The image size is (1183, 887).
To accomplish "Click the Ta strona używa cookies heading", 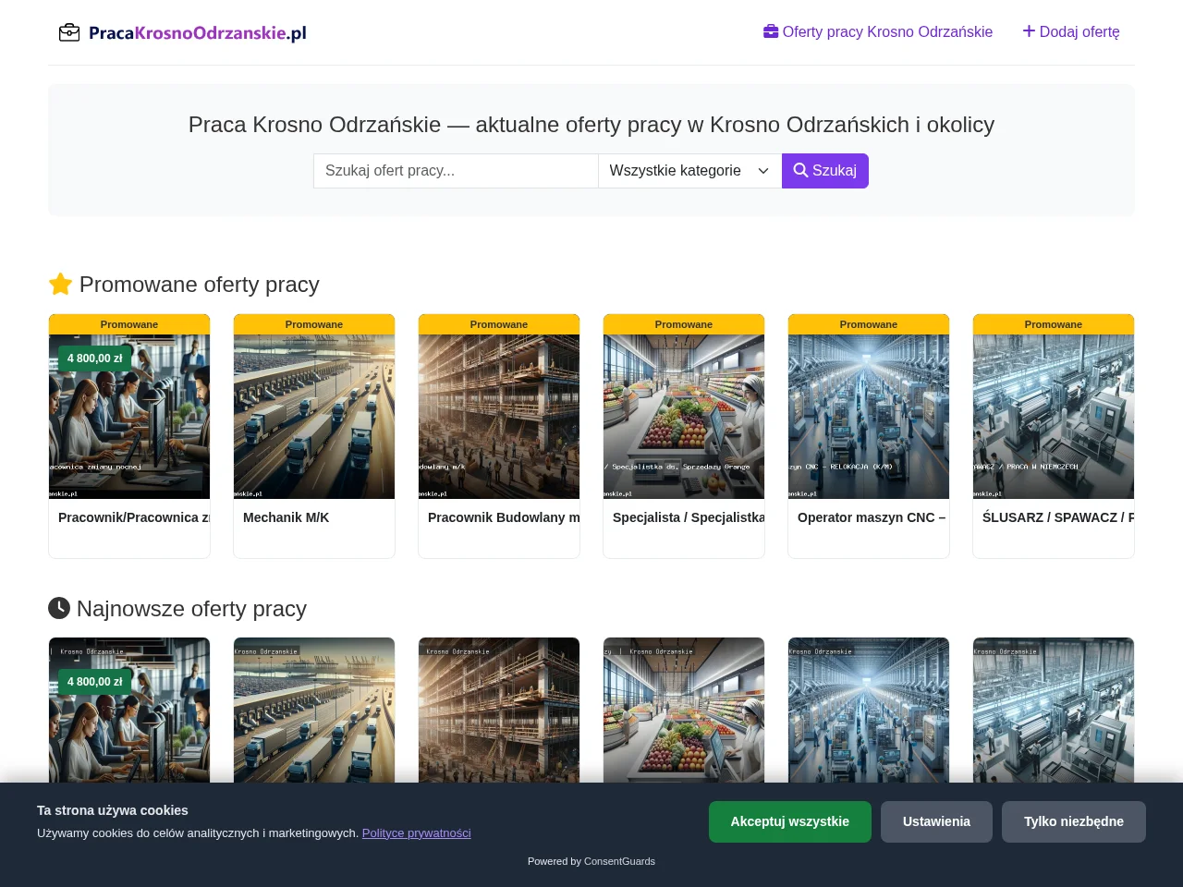I will coord(113,810).
